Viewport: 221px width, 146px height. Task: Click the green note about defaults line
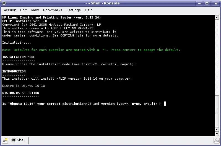click(x=91, y=50)
